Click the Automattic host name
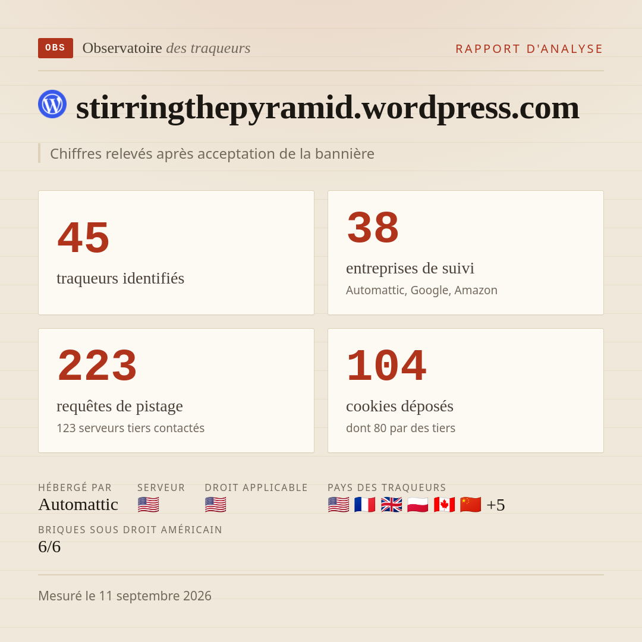 pyautogui.click(x=78, y=505)
